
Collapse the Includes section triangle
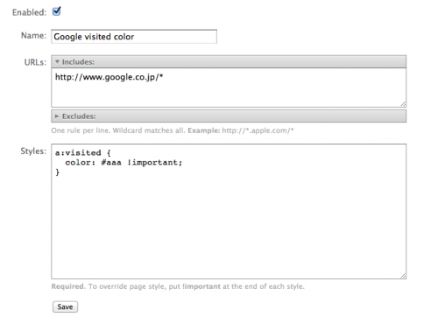tap(57, 62)
